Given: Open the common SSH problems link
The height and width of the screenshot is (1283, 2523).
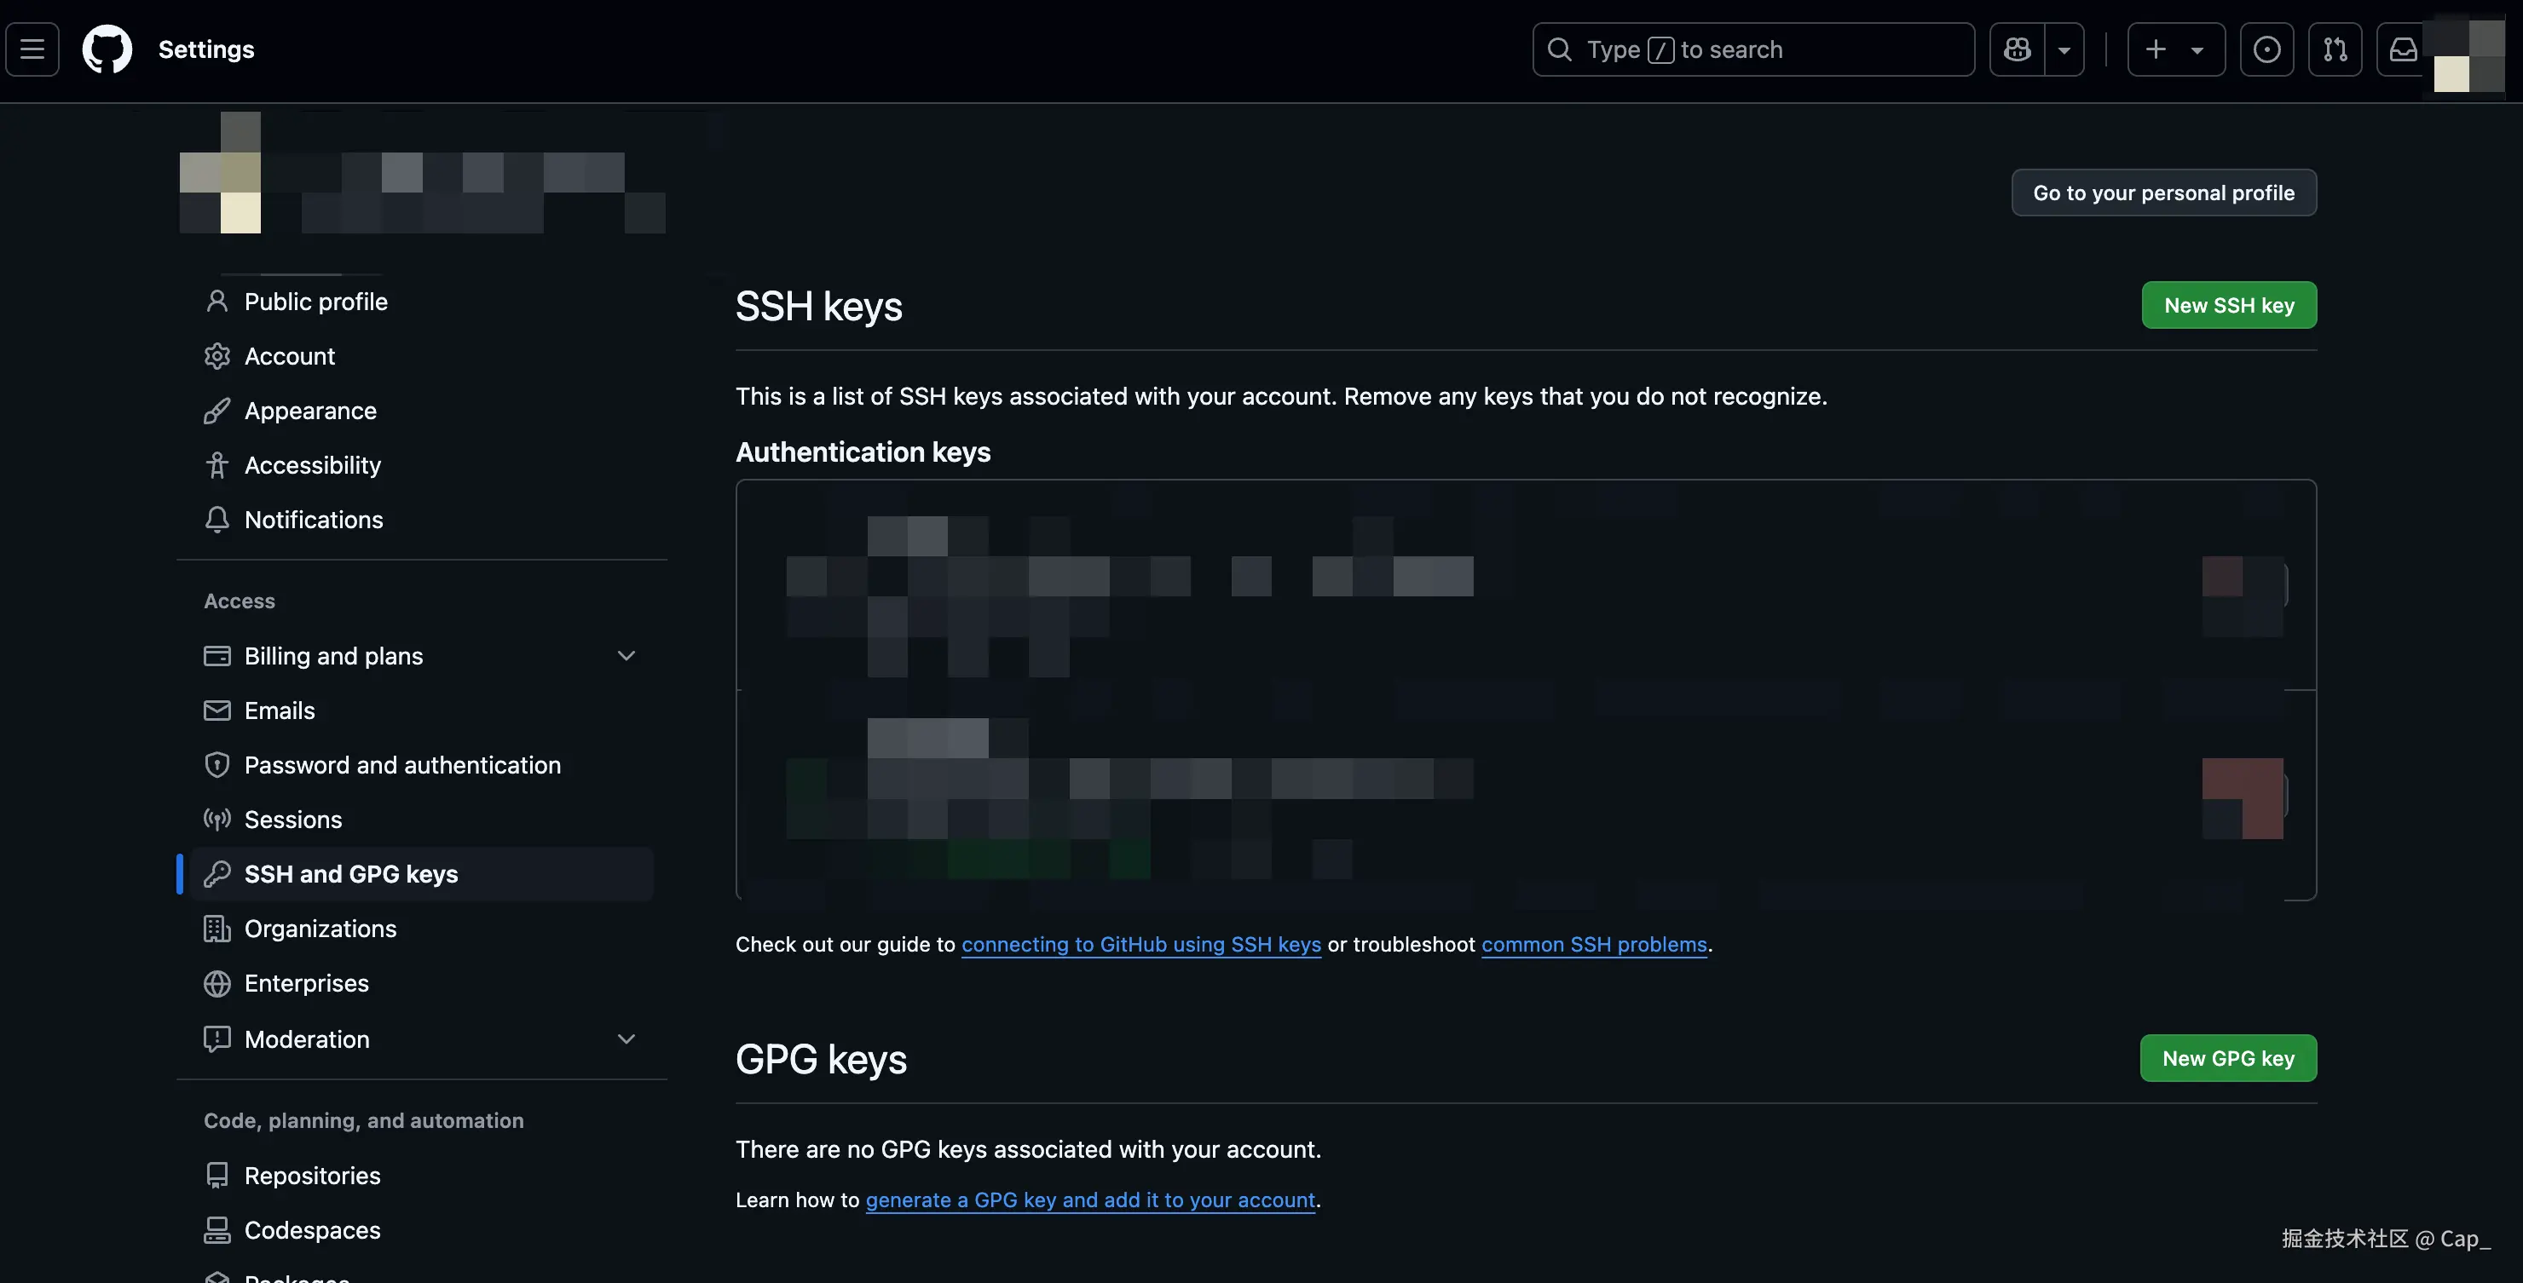Looking at the screenshot, I should pyautogui.click(x=1594, y=945).
